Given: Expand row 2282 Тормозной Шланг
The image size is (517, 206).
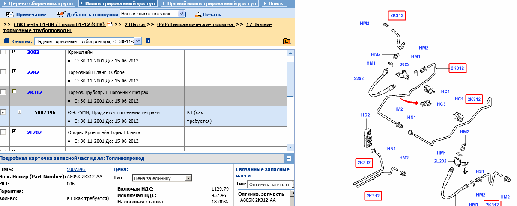Looking at the screenshot, I should (14, 71).
